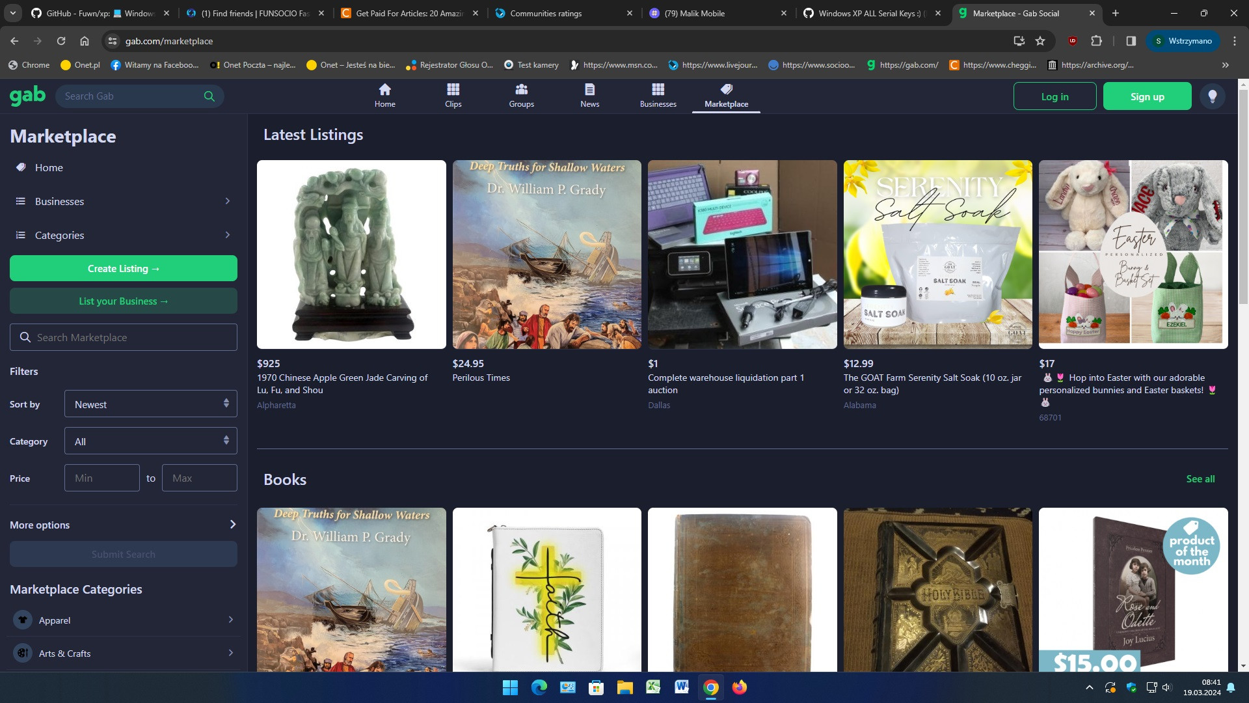This screenshot has height=703, width=1249.
Task: Open site info icon left of URL
Action: point(113,41)
